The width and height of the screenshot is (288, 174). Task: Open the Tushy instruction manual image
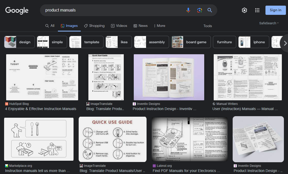42,77
